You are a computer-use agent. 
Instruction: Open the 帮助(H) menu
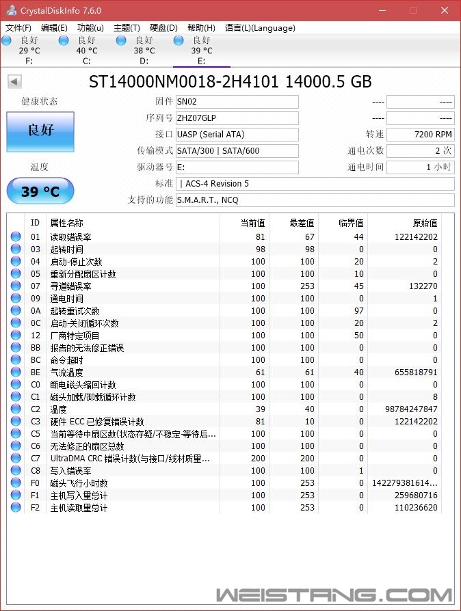pos(201,28)
